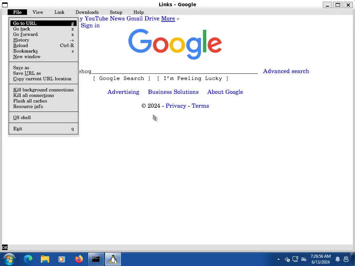The image size is (355, 266).
Task: Select Save as
Action: point(43,68)
